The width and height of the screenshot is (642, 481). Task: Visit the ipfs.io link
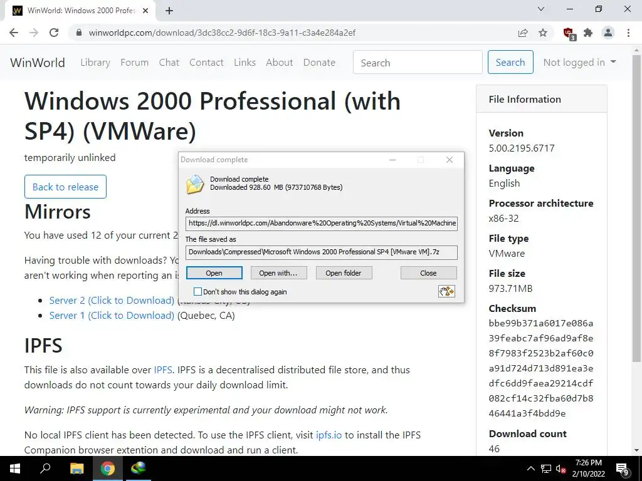coord(329,435)
